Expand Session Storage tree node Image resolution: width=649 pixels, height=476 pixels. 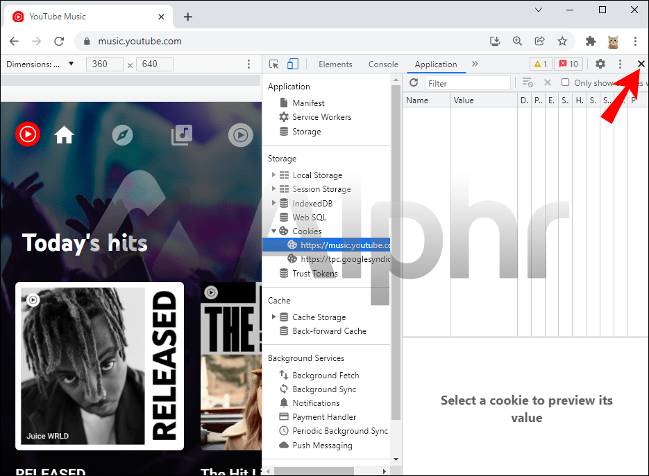tap(273, 188)
